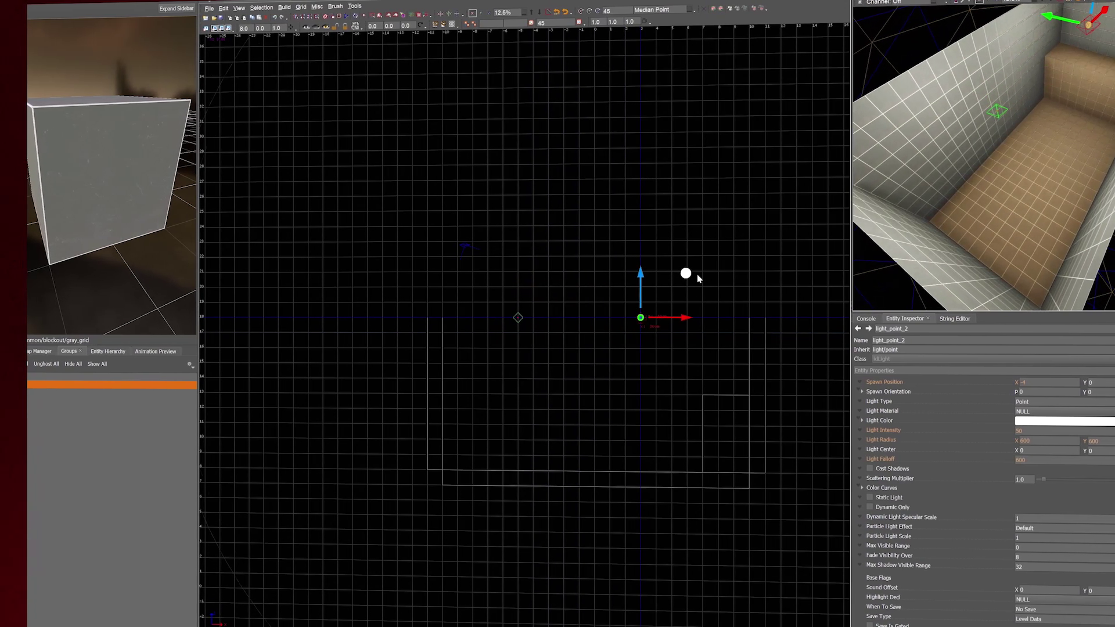Open the Light Color white swatch
Screen dimensions: 1115x627
tap(1064, 421)
